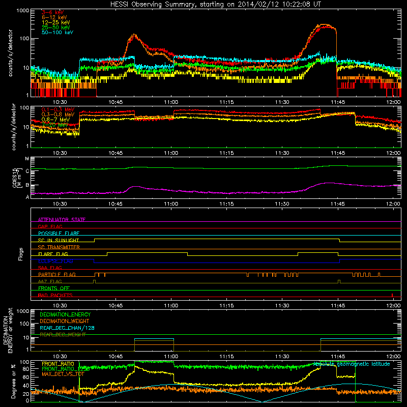Screen dimensions: 407x407
Task: Click 10:30 tick under decimation plot
Action: [x=60, y=357]
